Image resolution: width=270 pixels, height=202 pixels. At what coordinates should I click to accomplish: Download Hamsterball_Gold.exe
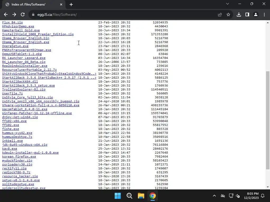pyautogui.click(x=21, y=30)
